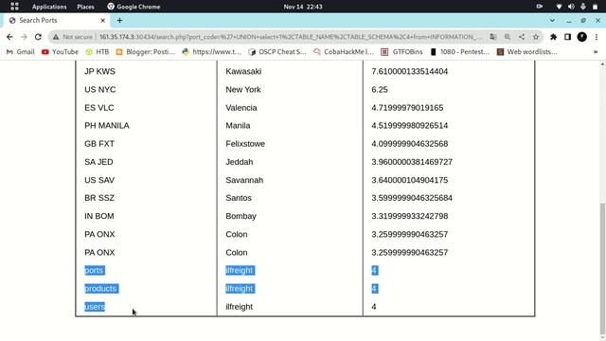Click the zoom magnifier icon in address bar
This screenshot has width=606, height=341.
[x=508, y=37]
